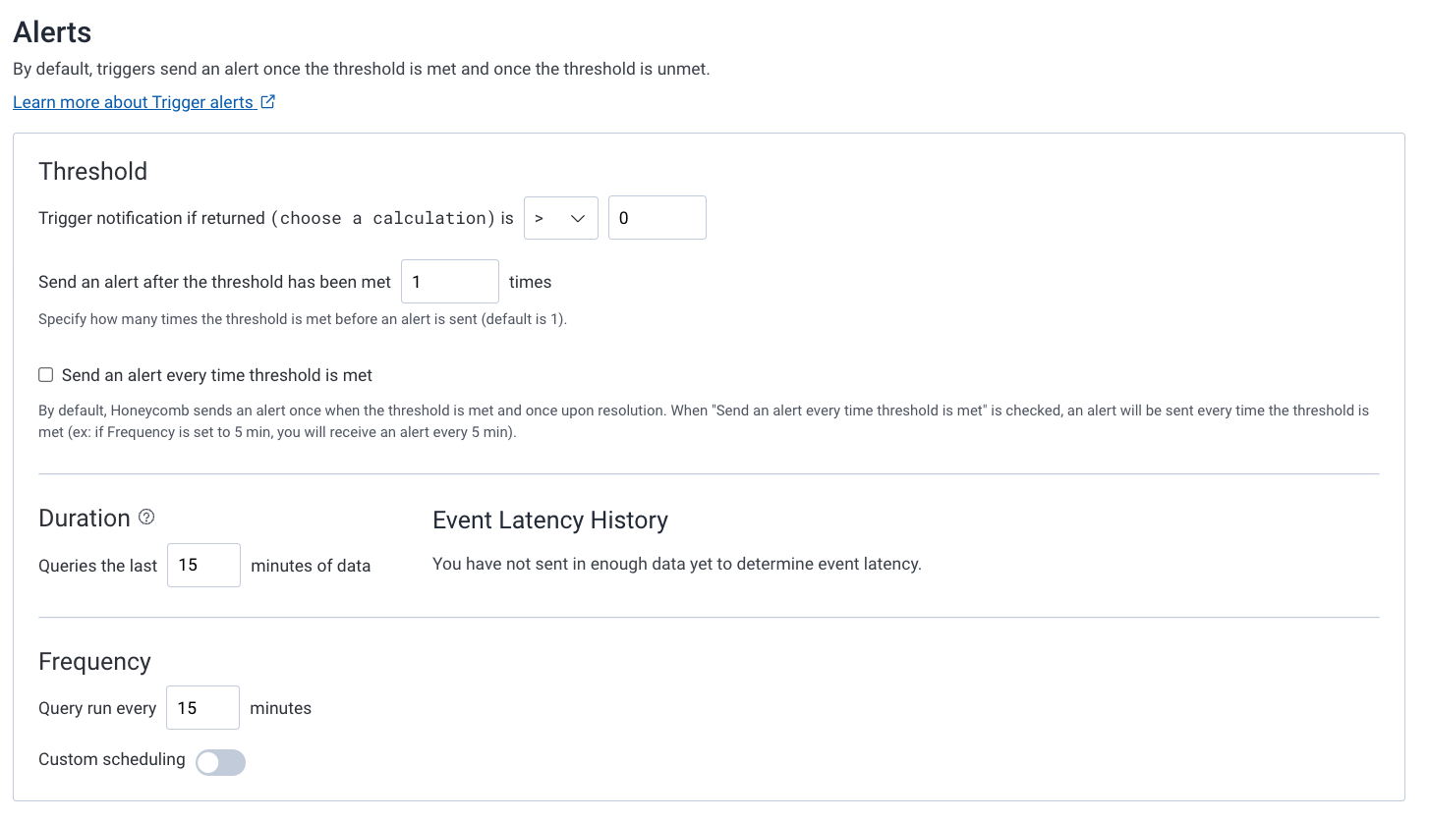Enable the Custom scheduling toggle
This screenshot has height=822, width=1429.
[220, 762]
